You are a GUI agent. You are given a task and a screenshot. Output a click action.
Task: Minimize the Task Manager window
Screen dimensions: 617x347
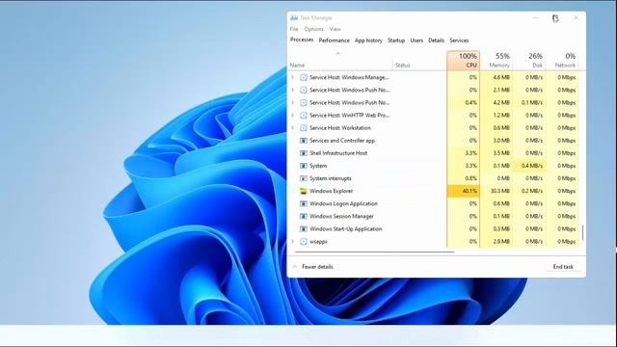pos(535,18)
